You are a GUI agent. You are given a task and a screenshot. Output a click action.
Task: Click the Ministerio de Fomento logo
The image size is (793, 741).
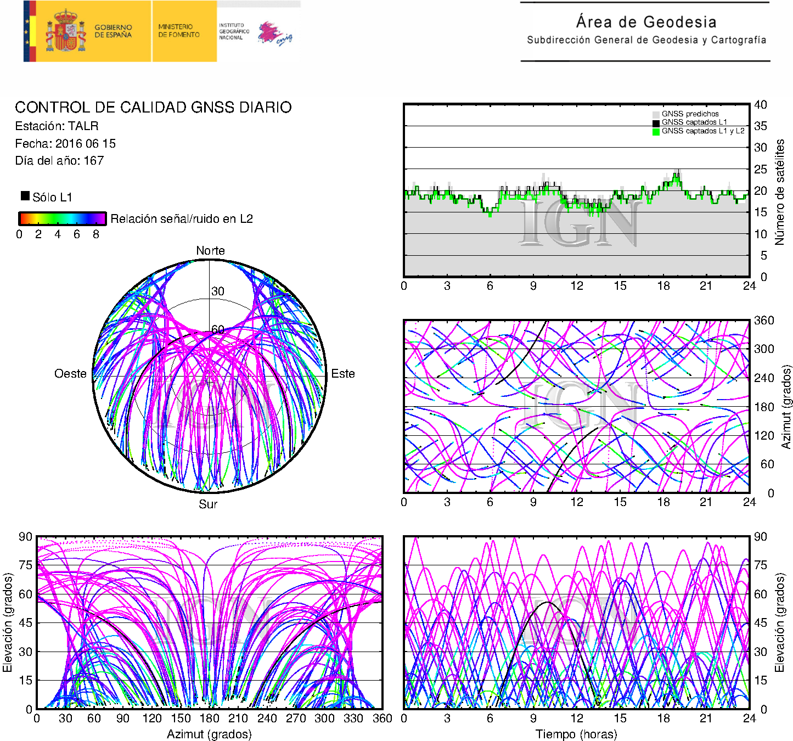pos(179,31)
